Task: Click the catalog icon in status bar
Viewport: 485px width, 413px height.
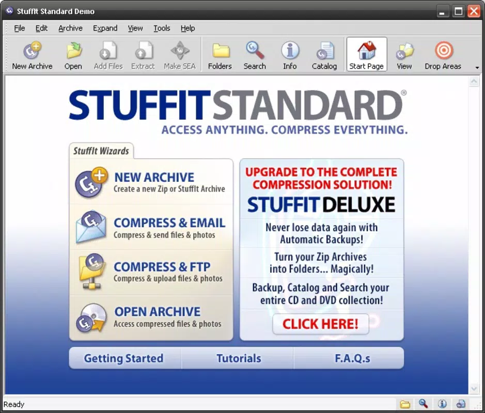Action: point(461,404)
